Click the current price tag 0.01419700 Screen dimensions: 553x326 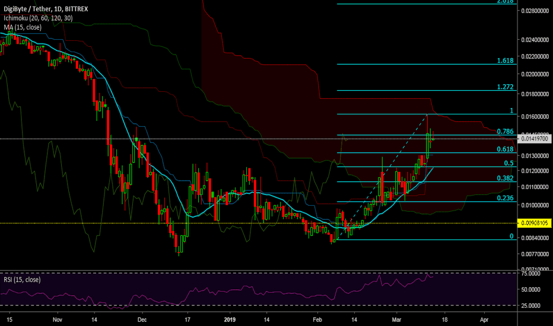534,139
